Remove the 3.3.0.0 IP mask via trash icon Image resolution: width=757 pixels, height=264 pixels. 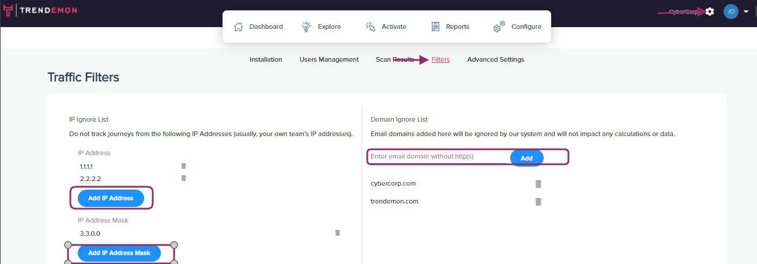tap(338, 233)
